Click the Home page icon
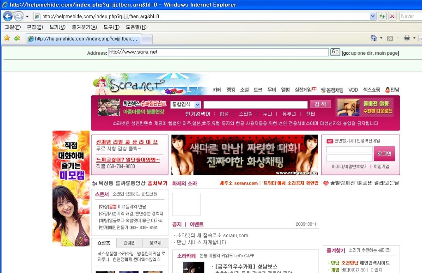 [373, 38]
